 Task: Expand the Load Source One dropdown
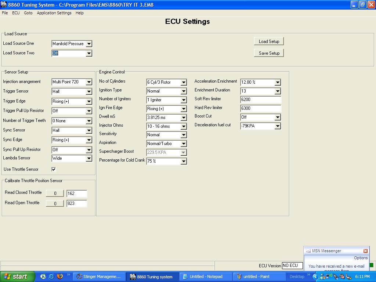89,44
